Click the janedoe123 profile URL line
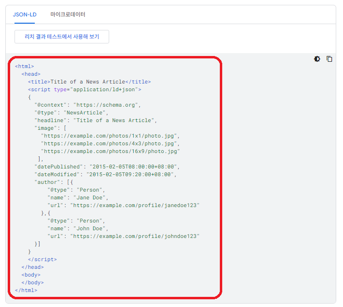 point(124,206)
